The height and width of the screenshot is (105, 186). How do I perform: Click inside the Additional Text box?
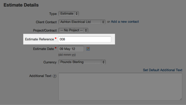[x=120, y=86]
